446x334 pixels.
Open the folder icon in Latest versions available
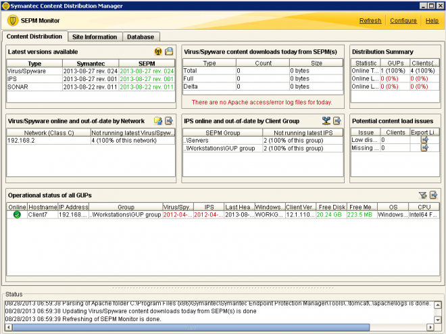click(x=169, y=51)
